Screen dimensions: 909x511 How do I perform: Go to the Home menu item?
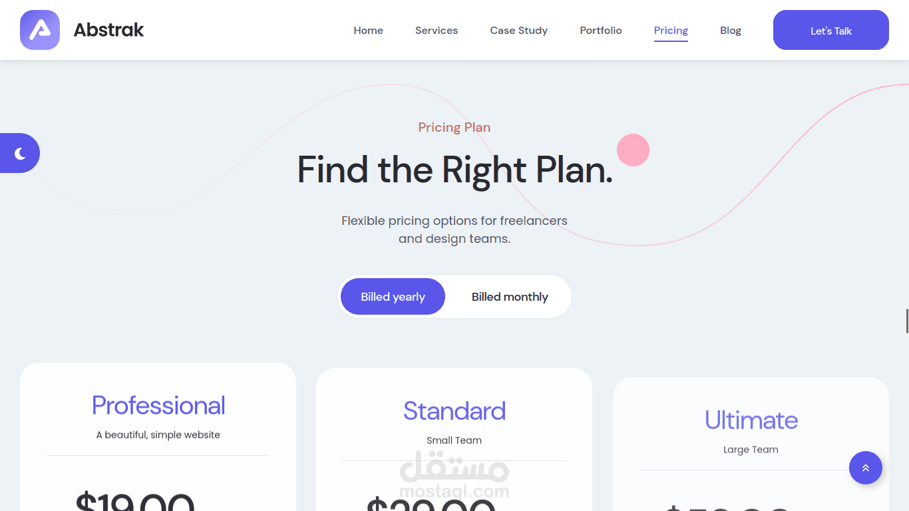click(x=368, y=31)
